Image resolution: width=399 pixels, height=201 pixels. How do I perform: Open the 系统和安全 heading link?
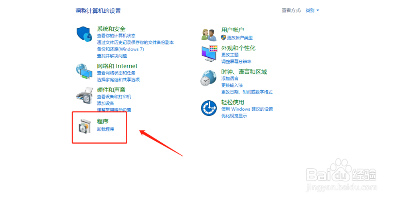coord(111,29)
